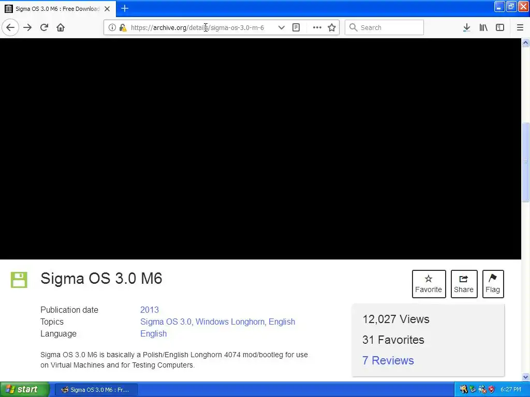Viewport: 530px width, 397px height.
Task: Click the Sigma OS 3.0 M6 taskbar button
Action: tap(96, 390)
